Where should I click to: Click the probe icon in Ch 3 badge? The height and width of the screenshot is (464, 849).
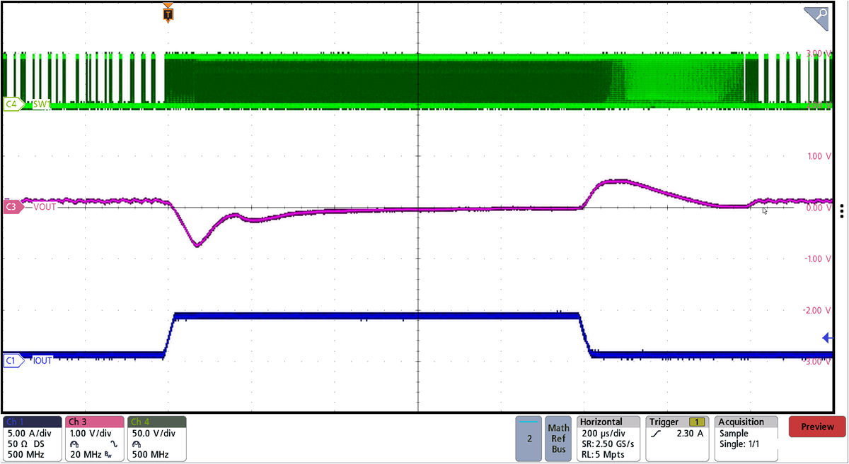(x=74, y=444)
